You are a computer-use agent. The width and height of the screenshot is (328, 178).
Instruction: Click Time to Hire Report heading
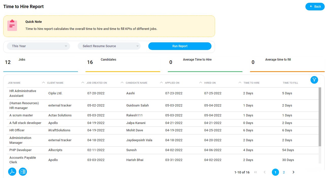tap(23, 7)
